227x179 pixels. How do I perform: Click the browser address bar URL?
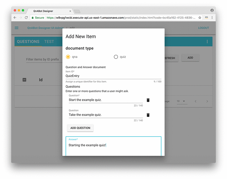(121, 18)
